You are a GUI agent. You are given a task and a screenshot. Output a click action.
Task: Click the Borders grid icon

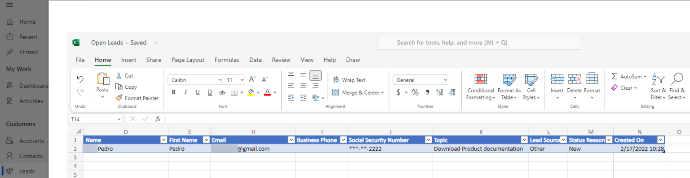click(x=234, y=92)
